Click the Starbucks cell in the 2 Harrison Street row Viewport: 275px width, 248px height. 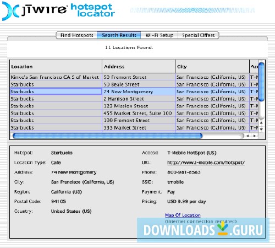pyautogui.click(x=56, y=99)
